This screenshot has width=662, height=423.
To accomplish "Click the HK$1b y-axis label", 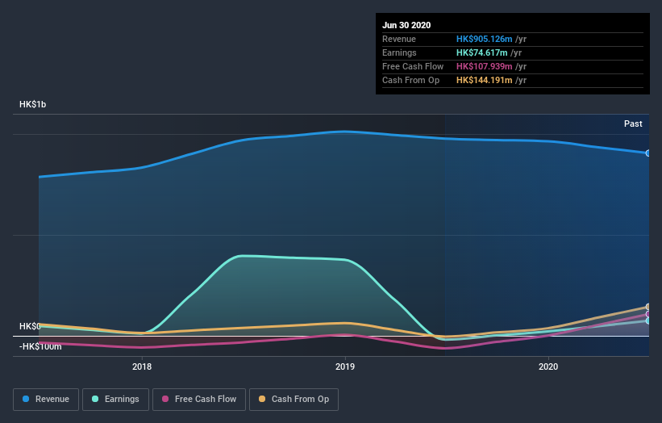I will [32, 104].
